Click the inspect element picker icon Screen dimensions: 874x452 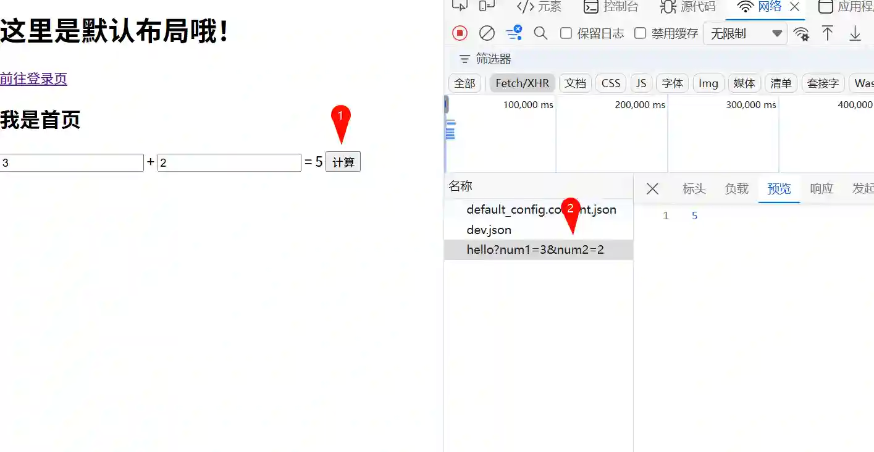pyautogui.click(x=460, y=5)
